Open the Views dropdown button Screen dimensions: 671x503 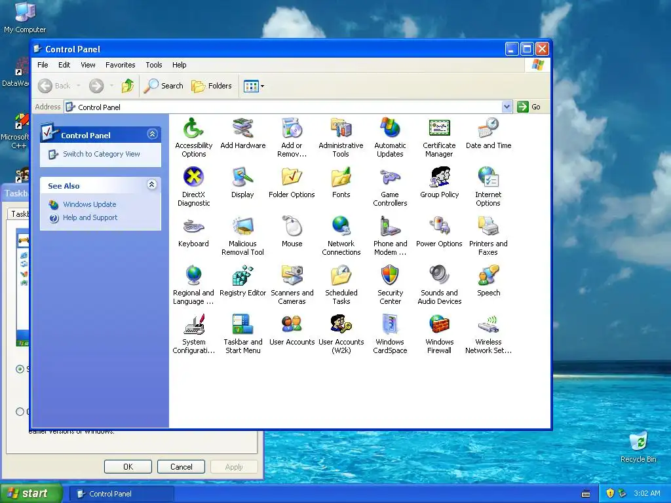254,86
